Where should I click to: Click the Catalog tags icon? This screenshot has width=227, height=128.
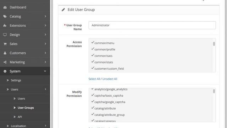click(5, 16)
